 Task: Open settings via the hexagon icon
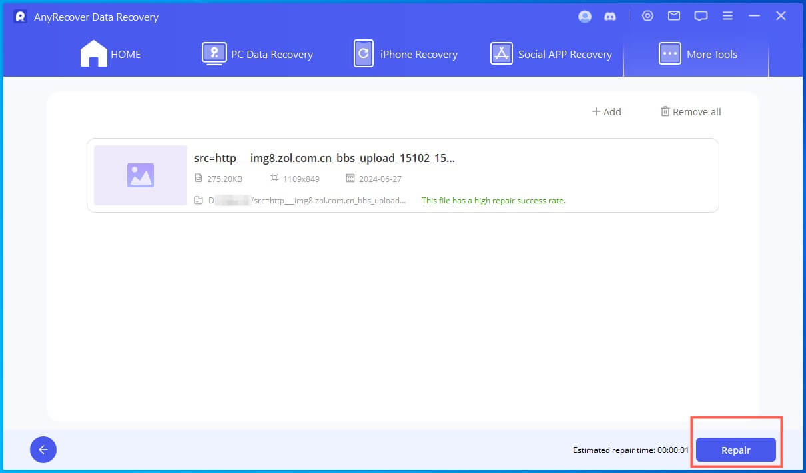tap(647, 17)
